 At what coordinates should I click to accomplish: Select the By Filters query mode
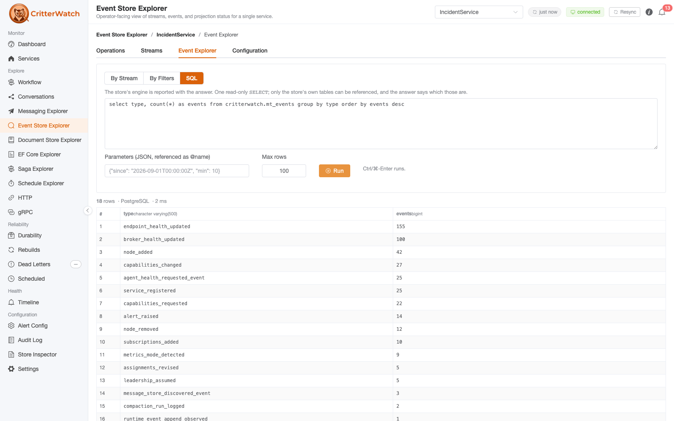point(162,78)
